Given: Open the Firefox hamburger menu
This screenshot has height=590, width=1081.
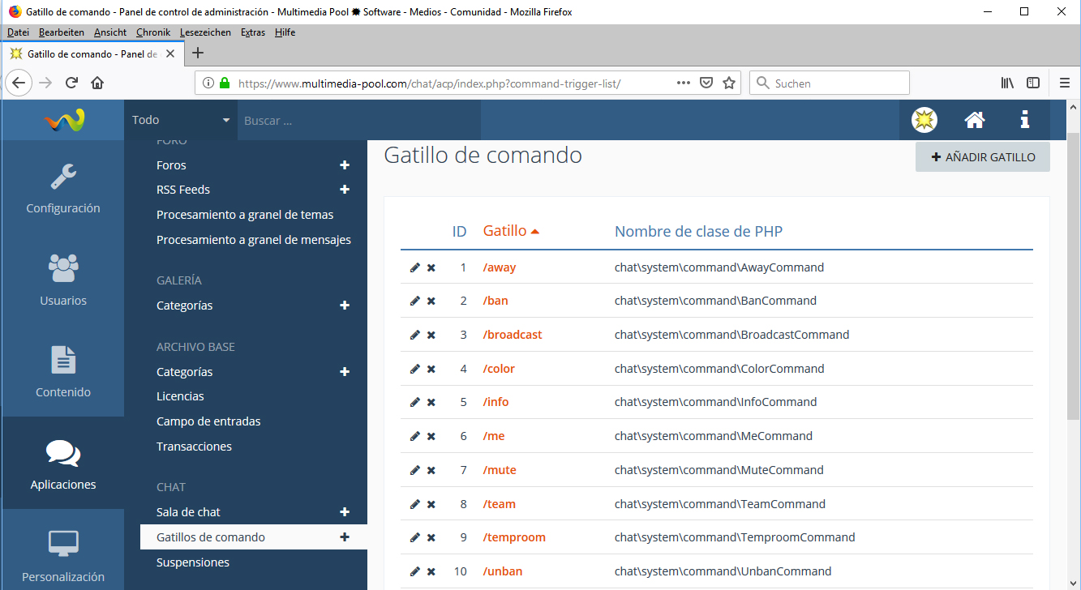Looking at the screenshot, I should click(x=1065, y=83).
